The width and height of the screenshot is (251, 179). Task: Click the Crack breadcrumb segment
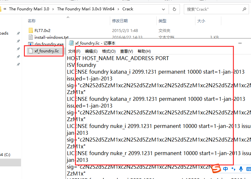tap(128, 9)
